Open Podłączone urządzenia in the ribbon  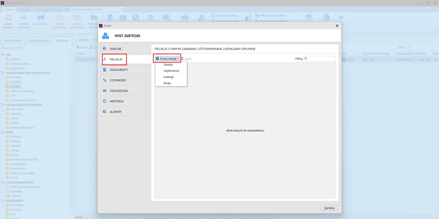(x=270, y=15)
